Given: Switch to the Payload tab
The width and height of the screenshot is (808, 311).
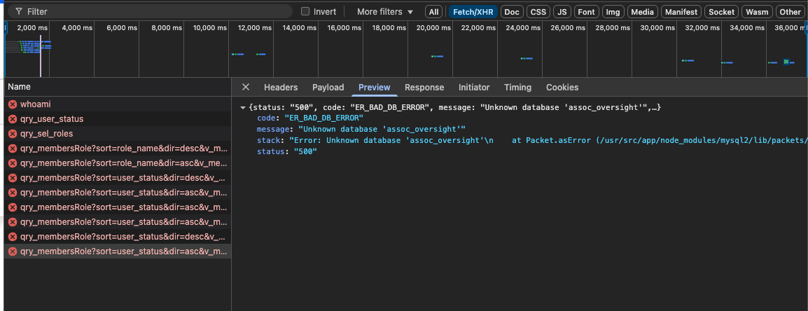Looking at the screenshot, I should (328, 88).
